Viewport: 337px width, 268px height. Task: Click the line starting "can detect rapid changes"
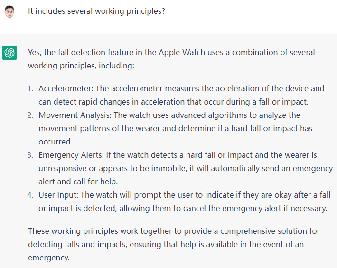click(173, 102)
